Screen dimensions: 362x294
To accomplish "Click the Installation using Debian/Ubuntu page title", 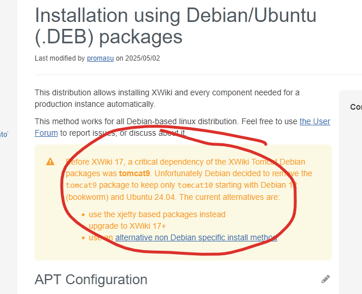I will click(x=175, y=26).
